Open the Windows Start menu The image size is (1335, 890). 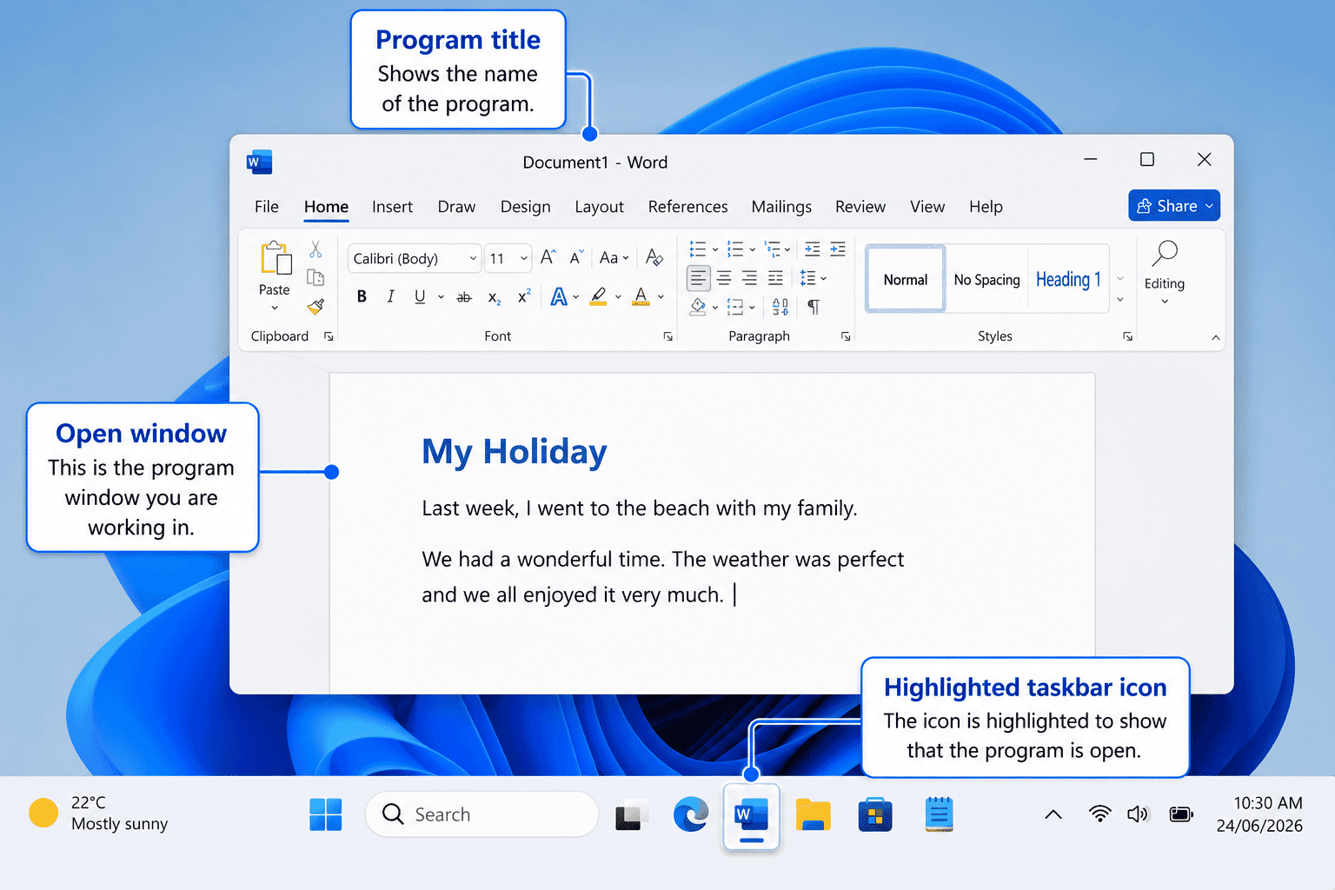(326, 814)
